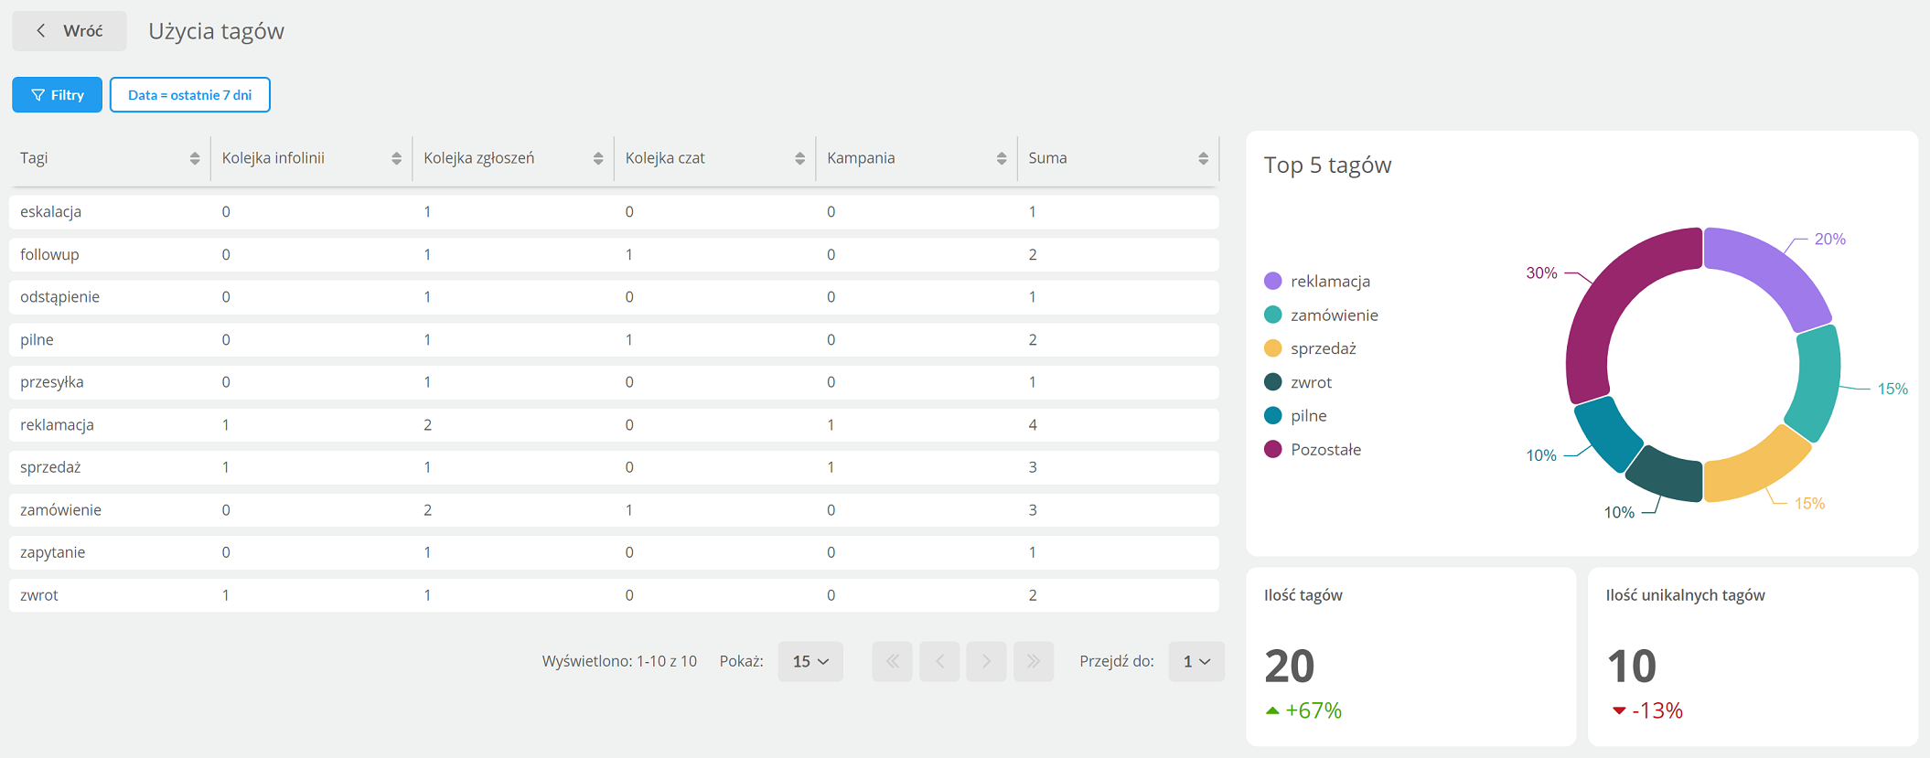This screenshot has height=758, width=1930.
Task: Toggle sprzedaż legend color dot
Action: pyautogui.click(x=1272, y=348)
